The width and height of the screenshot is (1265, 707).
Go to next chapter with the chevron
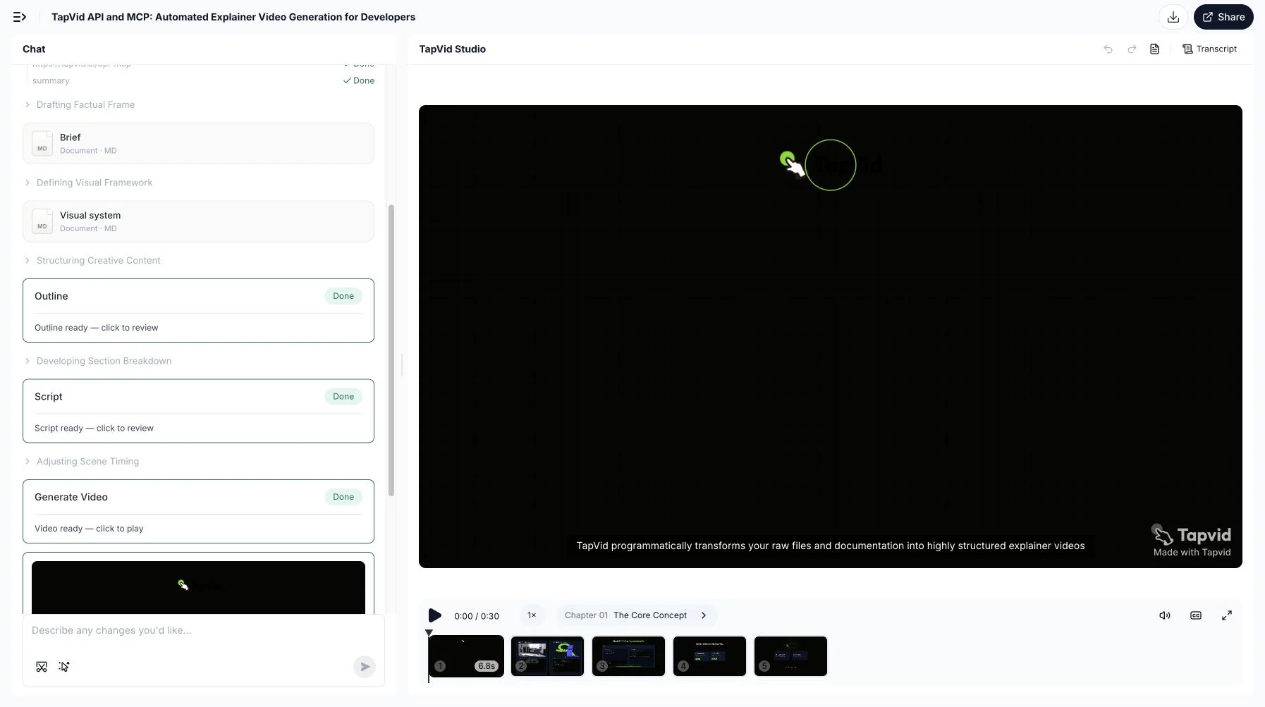[704, 615]
